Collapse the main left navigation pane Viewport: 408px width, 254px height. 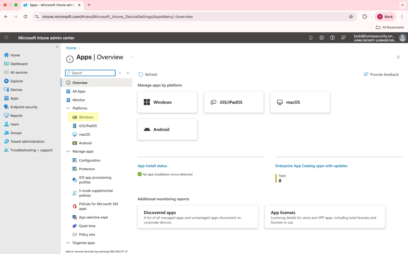(x=57, y=47)
